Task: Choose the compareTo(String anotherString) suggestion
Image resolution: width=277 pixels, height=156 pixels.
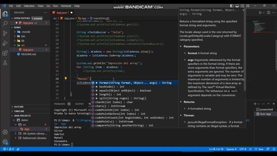Action: pyautogui.click(x=135, y=125)
